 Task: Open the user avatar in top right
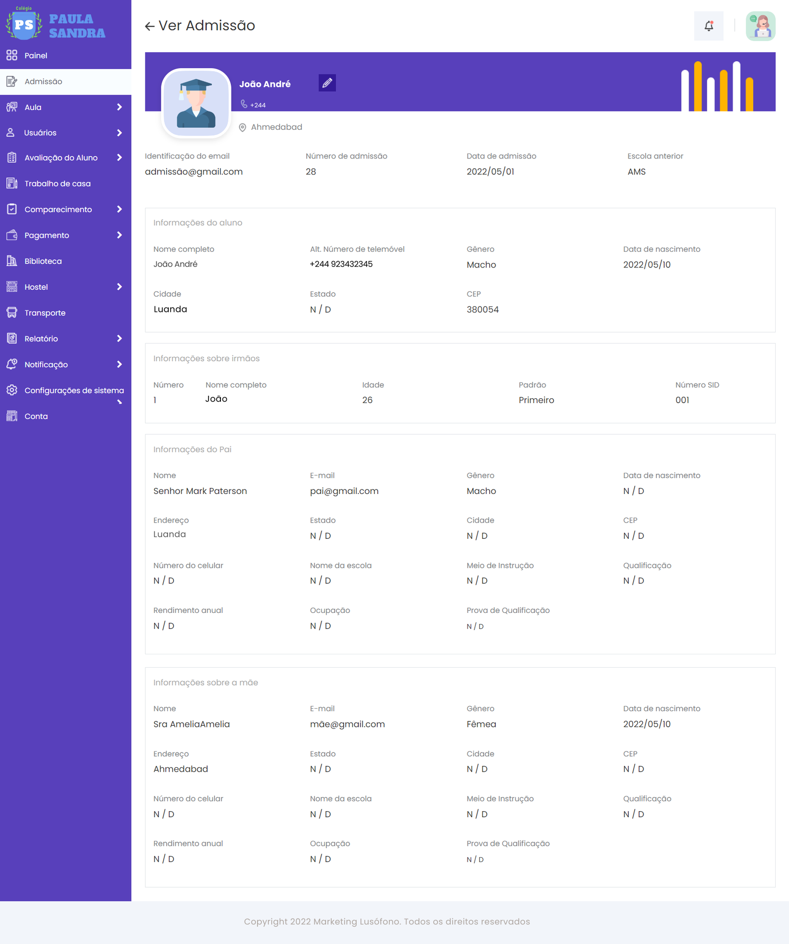(x=760, y=26)
